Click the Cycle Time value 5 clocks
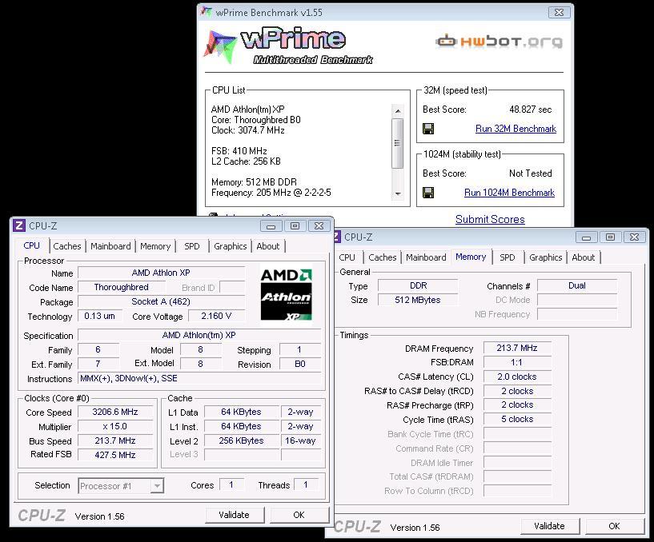The image size is (654, 542). [x=517, y=419]
